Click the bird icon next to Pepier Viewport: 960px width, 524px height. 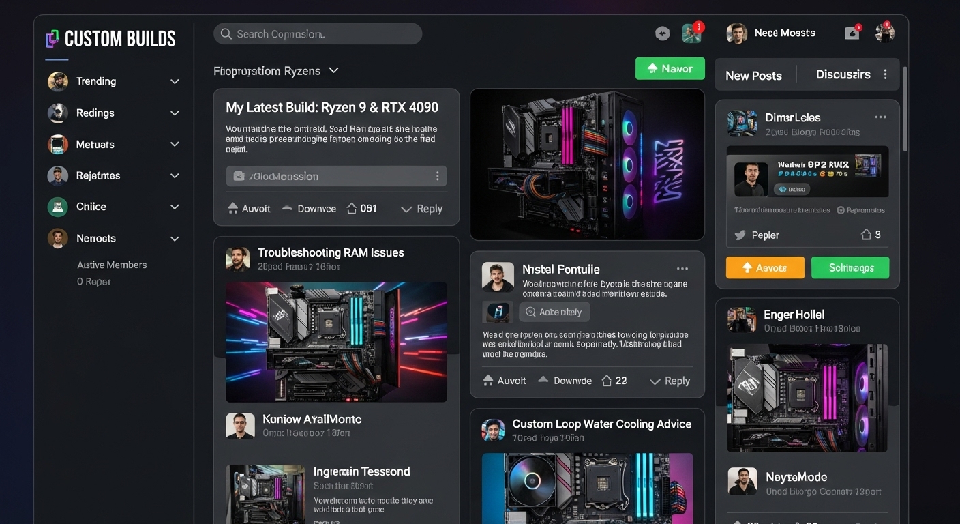[740, 235]
